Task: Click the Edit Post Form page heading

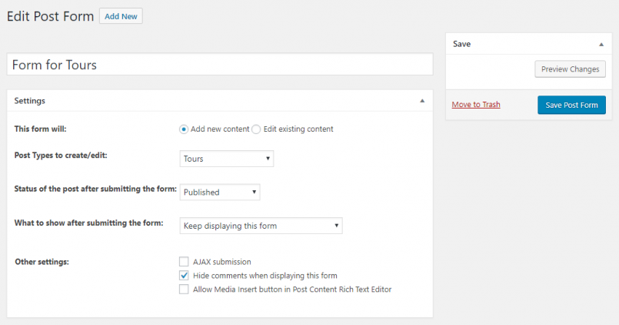Action: (x=51, y=16)
